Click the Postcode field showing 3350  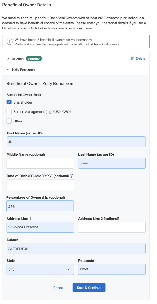pyautogui.click(x=112, y=269)
